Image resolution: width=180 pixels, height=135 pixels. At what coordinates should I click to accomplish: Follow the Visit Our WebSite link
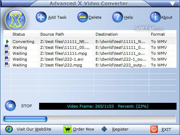pyautogui.click(x=34, y=129)
